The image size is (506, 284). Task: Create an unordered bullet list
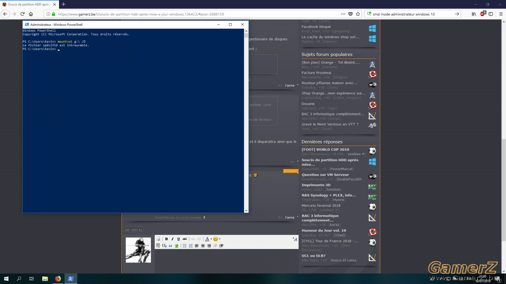point(185,246)
